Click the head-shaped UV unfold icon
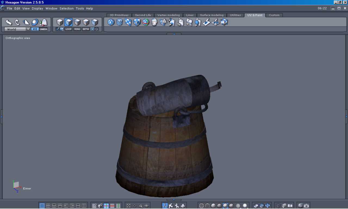This screenshot has height=209, width=348. coord(154,22)
